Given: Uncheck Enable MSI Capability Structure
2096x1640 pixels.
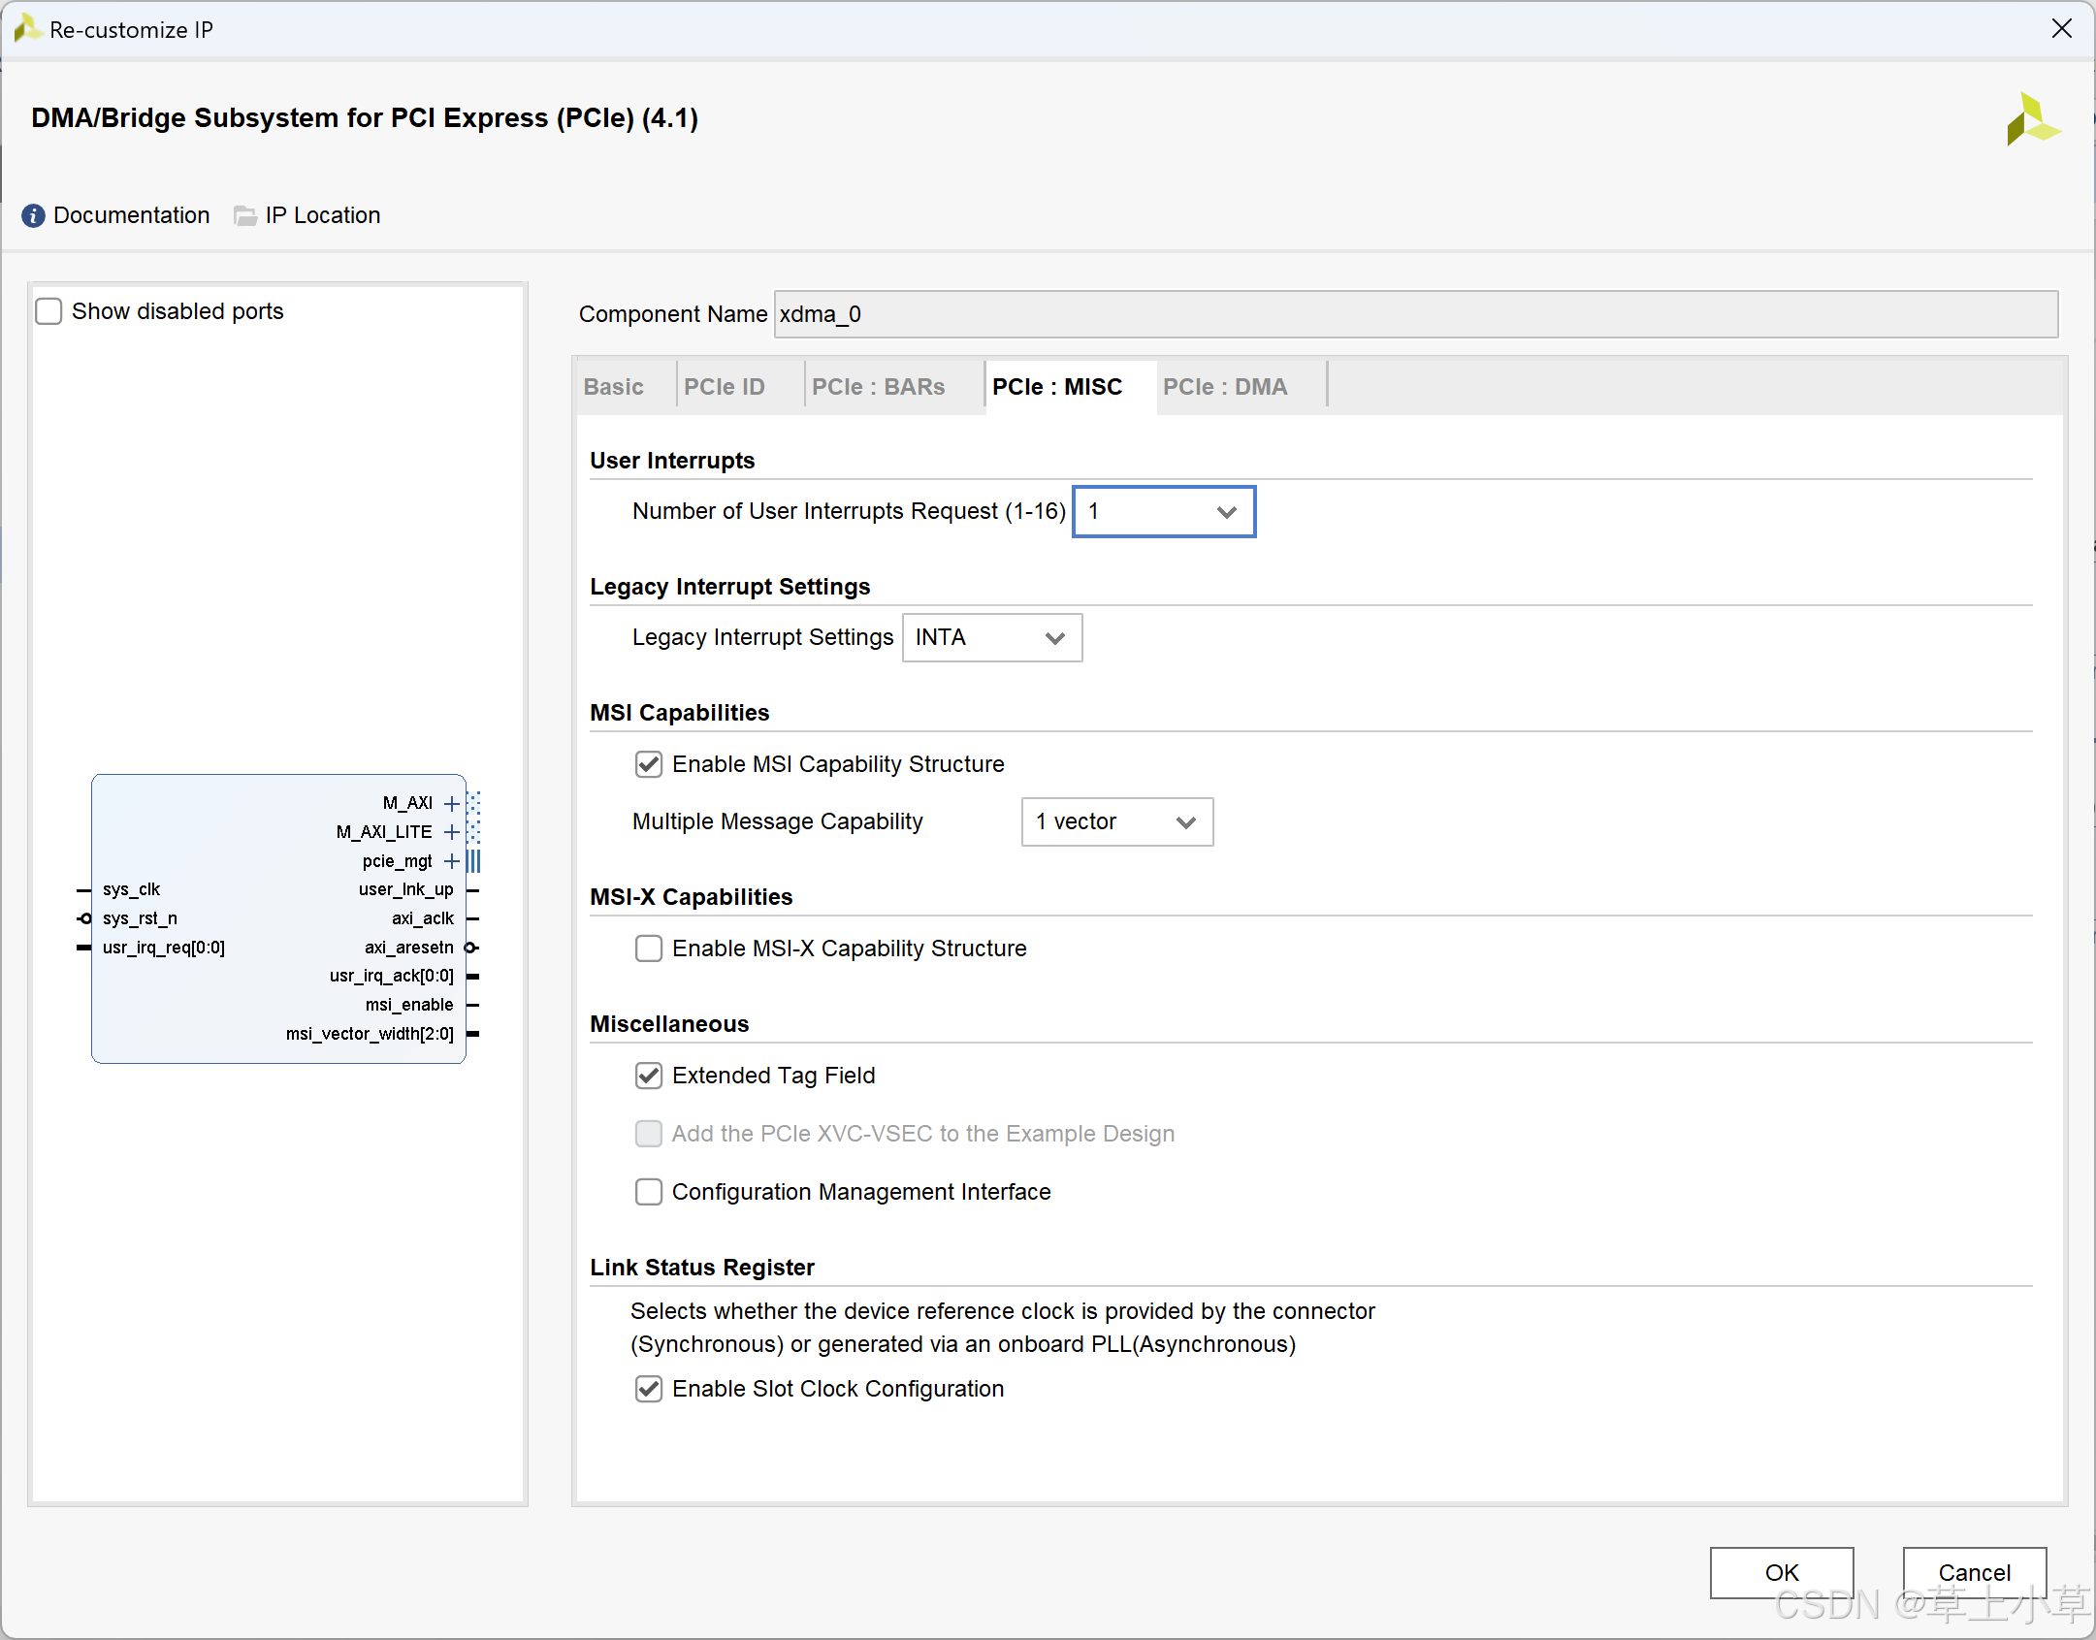Looking at the screenshot, I should 649,764.
